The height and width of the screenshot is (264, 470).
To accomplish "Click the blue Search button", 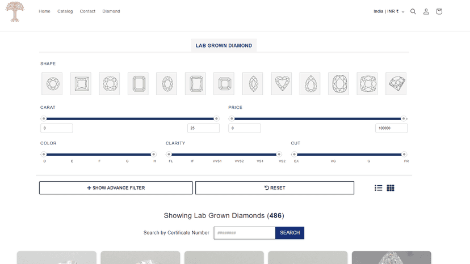I will click(289, 233).
